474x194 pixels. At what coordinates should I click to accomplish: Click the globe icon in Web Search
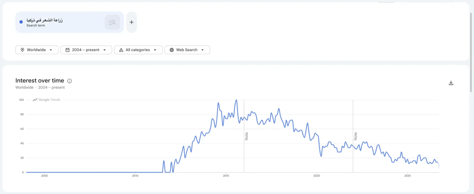pyautogui.click(x=172, y=50)
